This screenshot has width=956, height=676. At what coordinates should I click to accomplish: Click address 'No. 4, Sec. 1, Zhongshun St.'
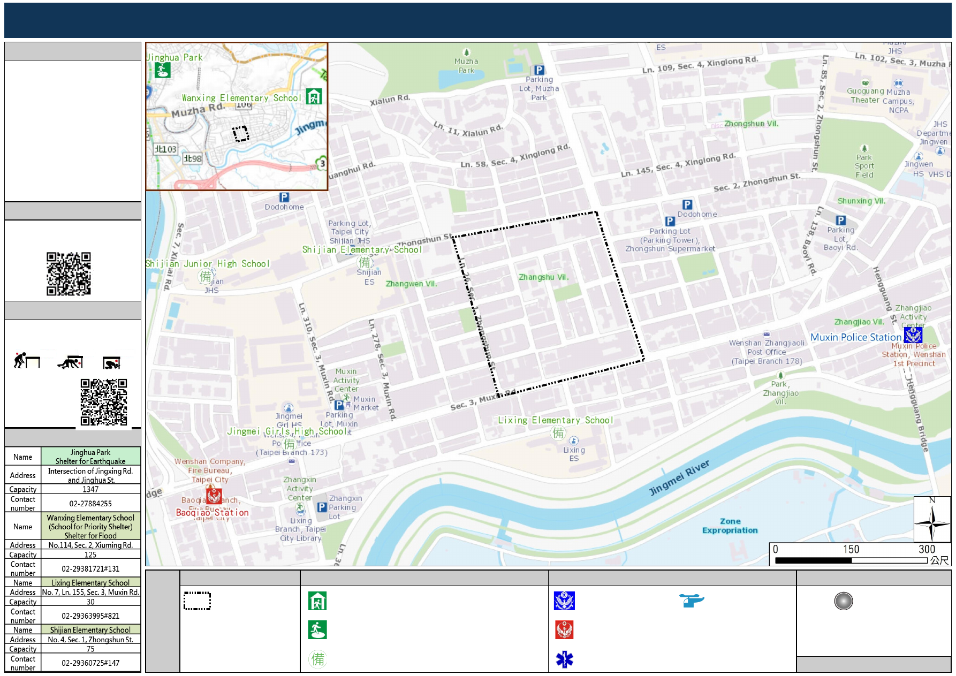(90, 640)
